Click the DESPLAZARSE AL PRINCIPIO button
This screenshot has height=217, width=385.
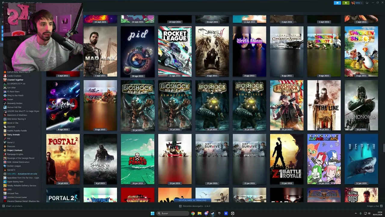[192, 200]
